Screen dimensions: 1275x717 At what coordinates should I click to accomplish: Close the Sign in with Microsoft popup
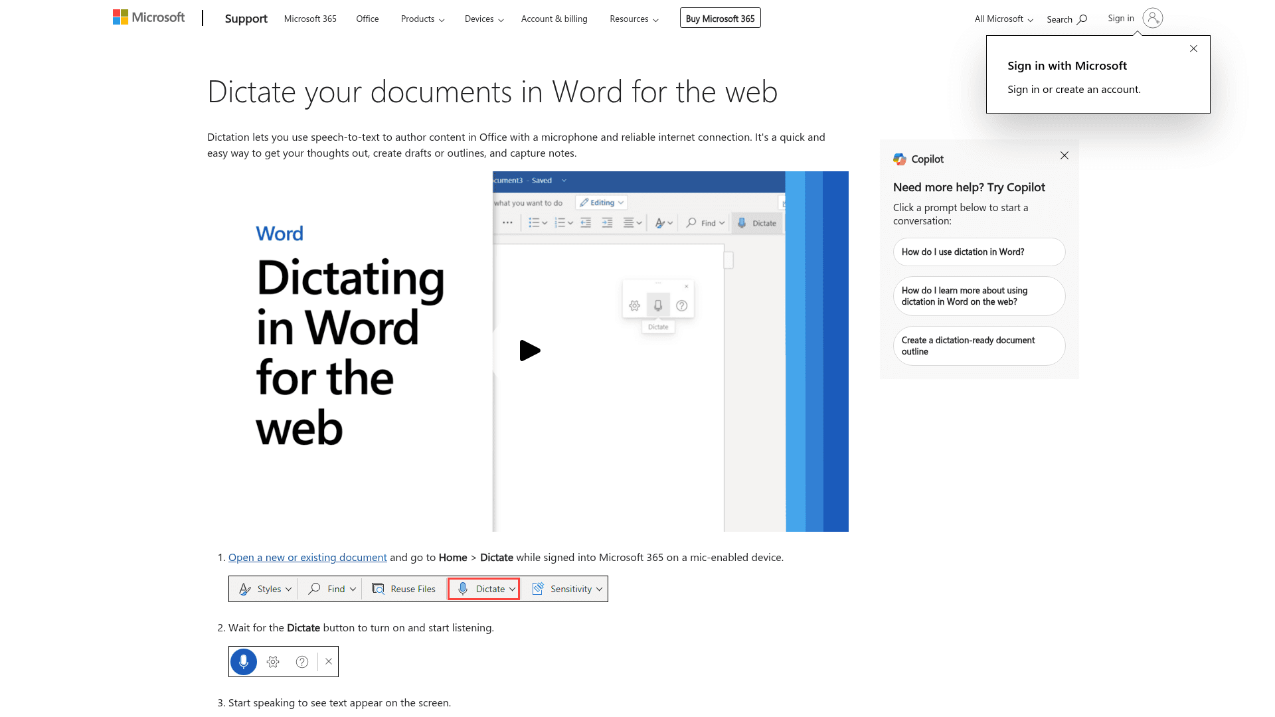pyautogui.click(x=1193, y=48)
